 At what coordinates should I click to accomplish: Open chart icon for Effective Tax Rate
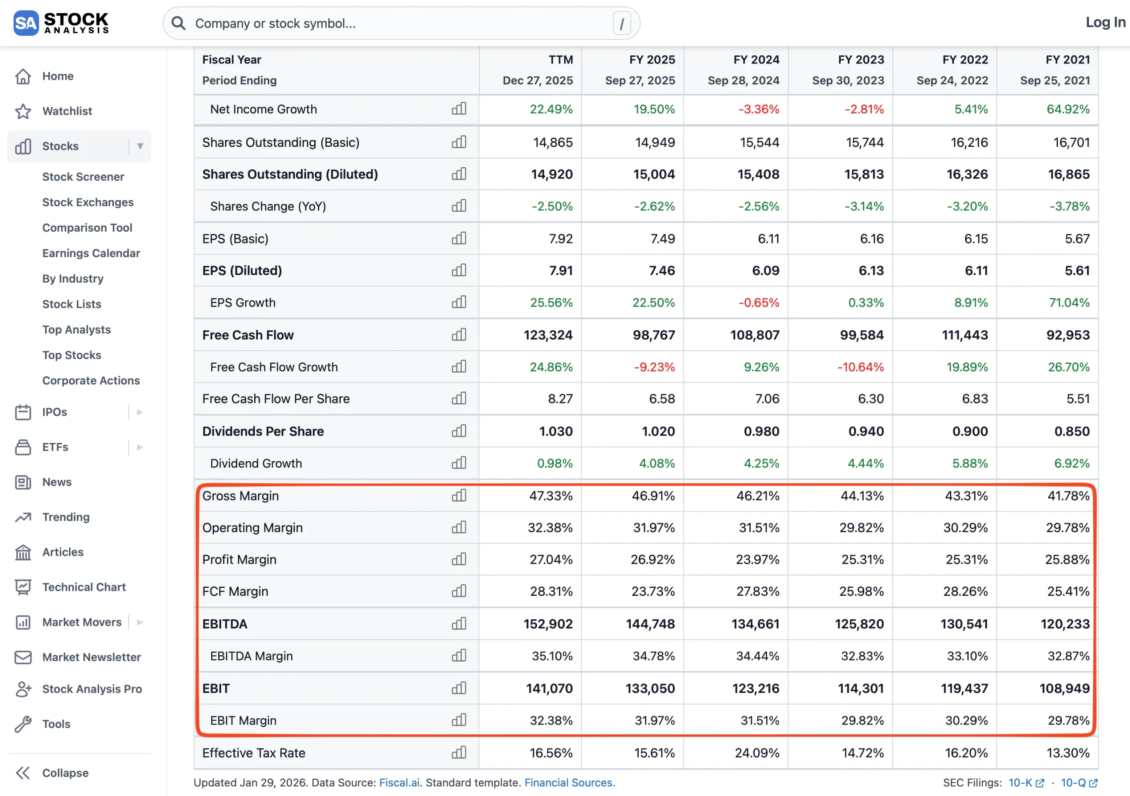459,752
